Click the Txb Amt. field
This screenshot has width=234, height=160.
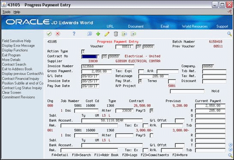point(214,71)
